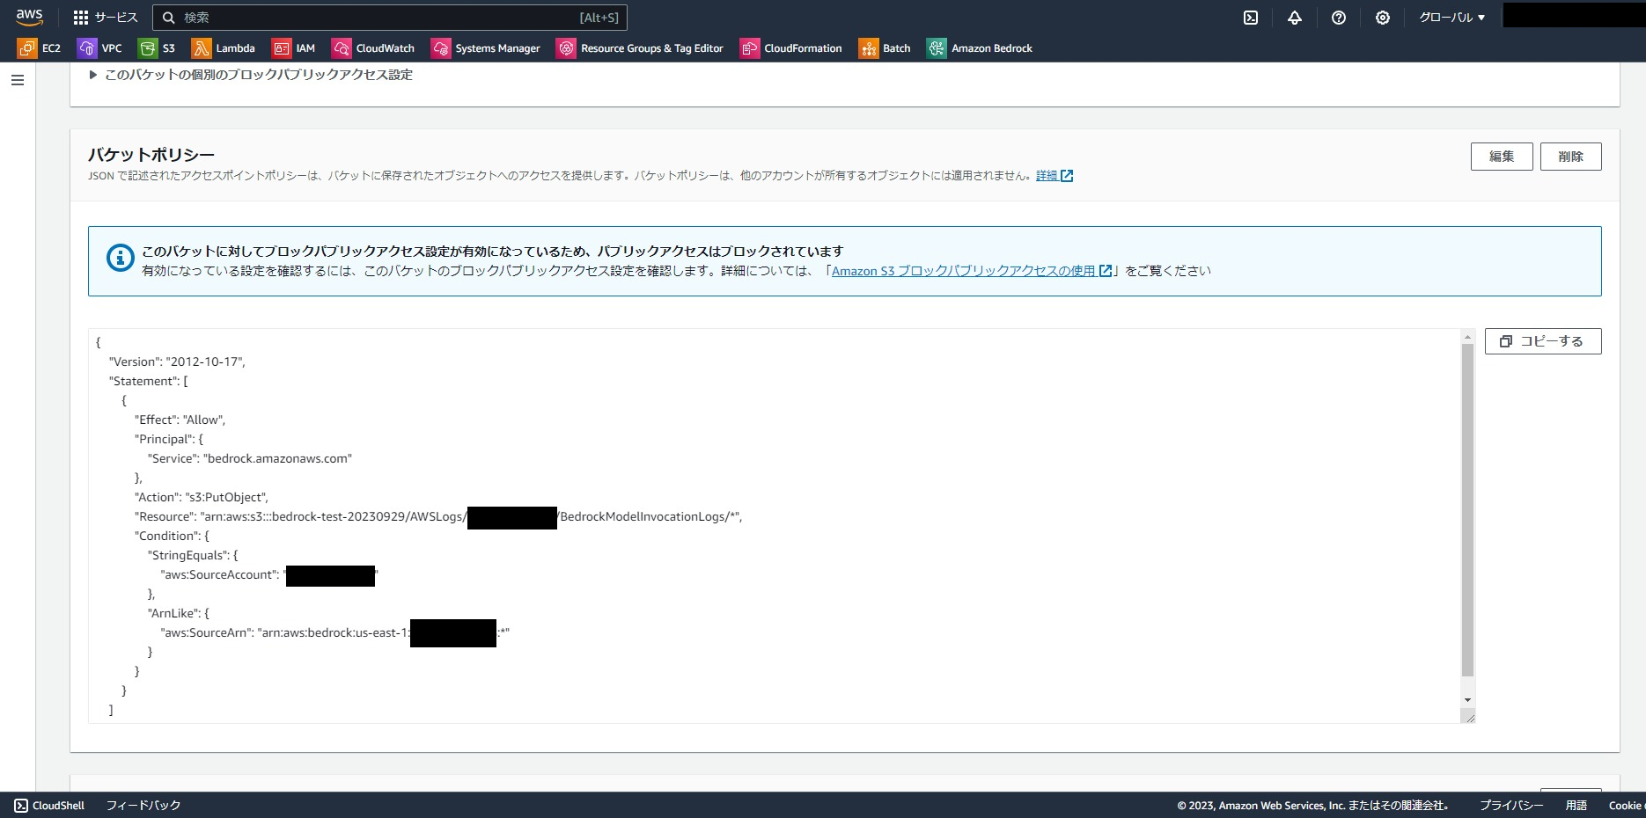Image resolution: width=1646 pixels, height=818 pixels.
Task: Launch CloudShell from the top bar icon
Action: pos(1251,18)
